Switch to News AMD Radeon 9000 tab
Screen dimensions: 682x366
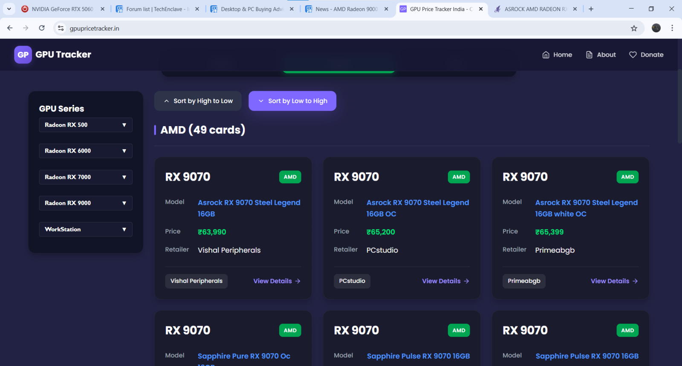pyautogui.click(x=346, y=9)
